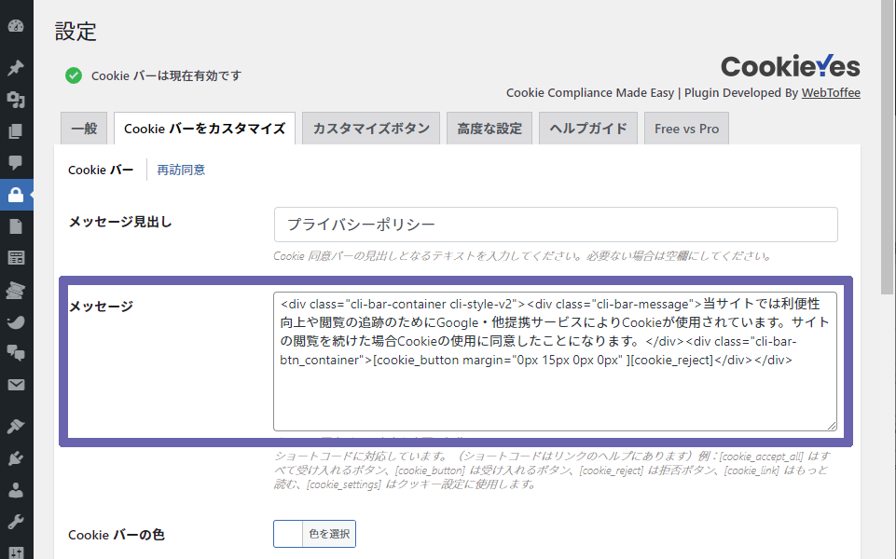896x559 pixels.
Task: Click the Tools wrench sidebar icon
Action: coord(16,522)
